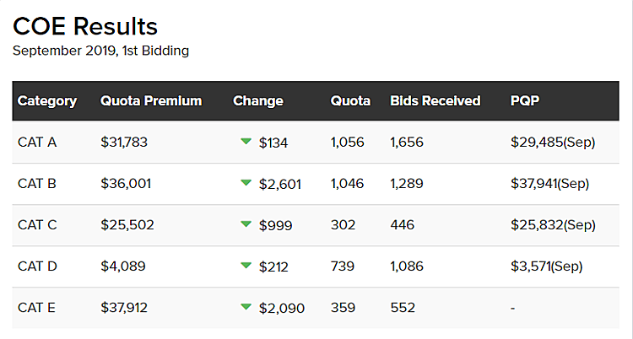Select the CAT B row label
The width and height of the screenshot is (633, 339).
click(x=37, y=184)
